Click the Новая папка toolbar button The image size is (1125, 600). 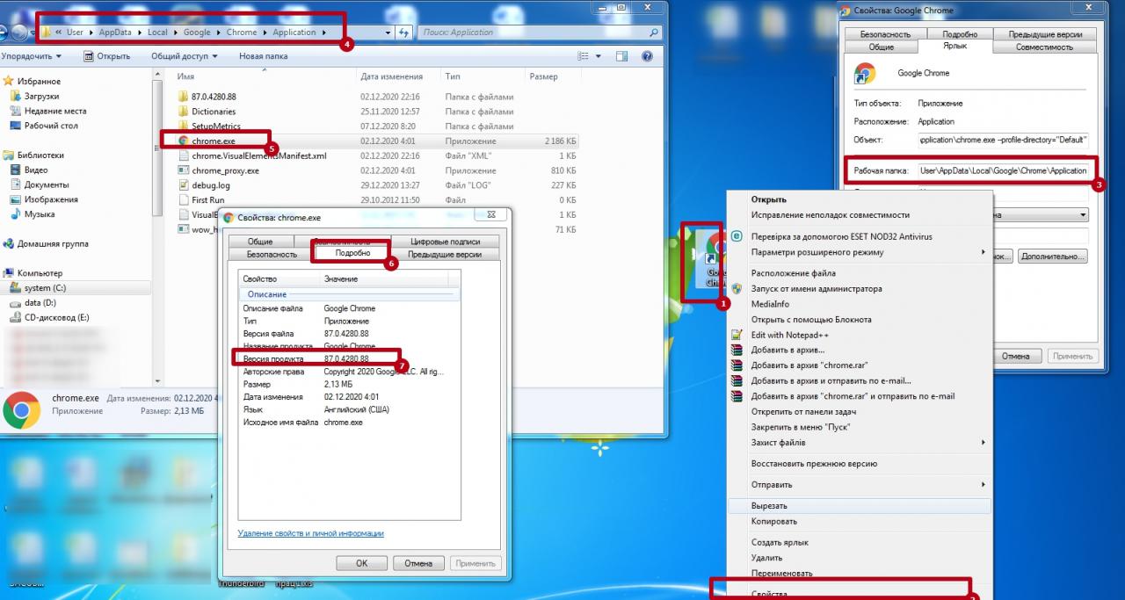pos(263,56)
